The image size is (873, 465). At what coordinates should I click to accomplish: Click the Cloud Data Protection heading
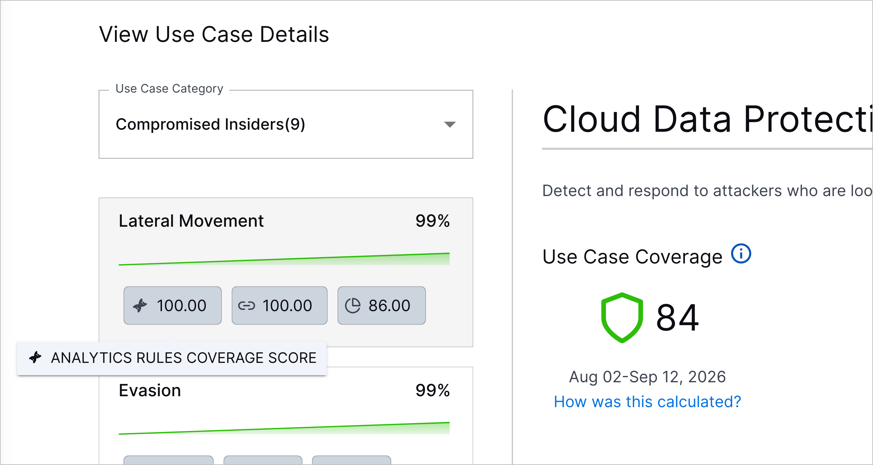tap(708, 119)
